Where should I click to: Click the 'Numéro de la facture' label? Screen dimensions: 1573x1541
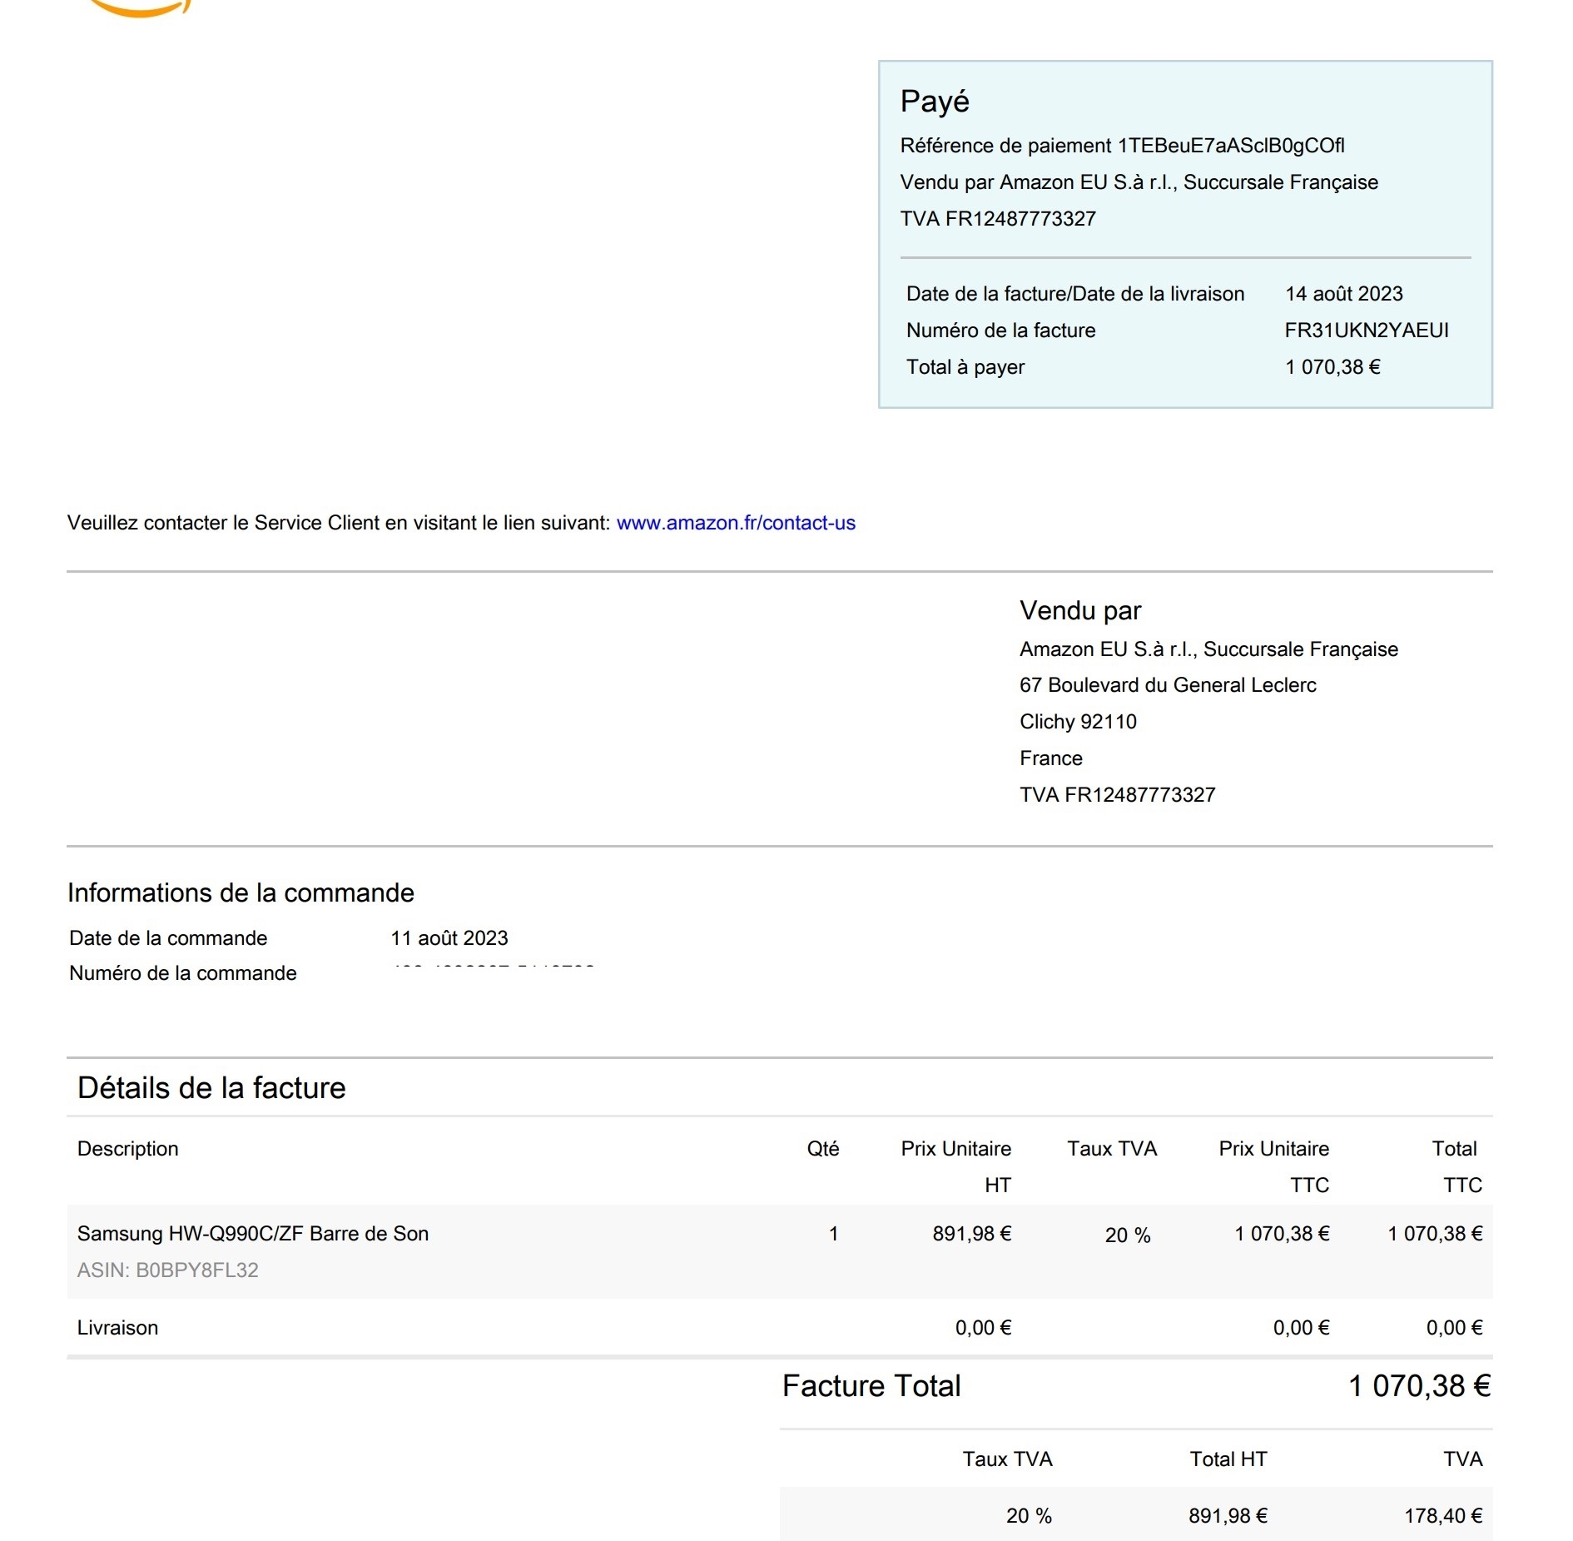[x=1001, y=331]
